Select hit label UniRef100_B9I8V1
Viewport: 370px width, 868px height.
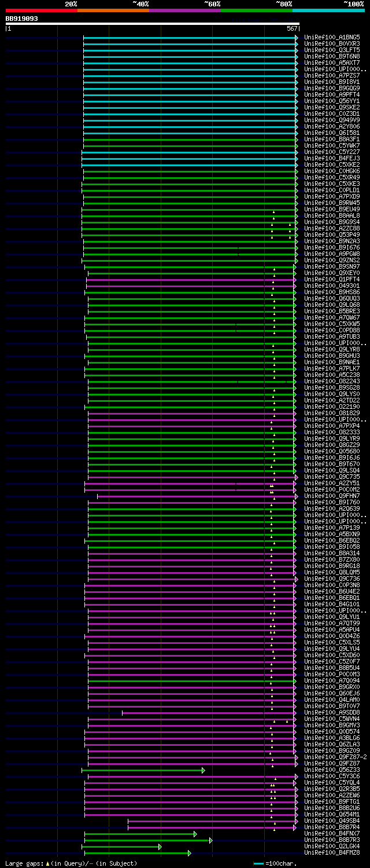[332, 82]
